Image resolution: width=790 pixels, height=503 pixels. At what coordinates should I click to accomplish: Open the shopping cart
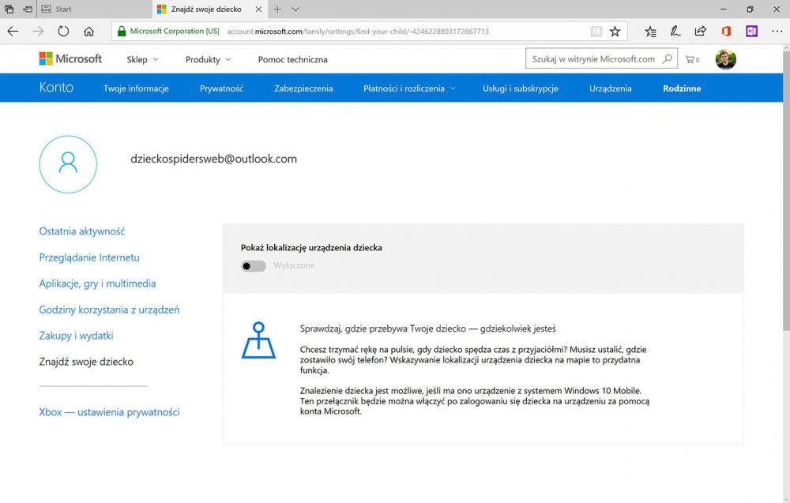[x=692, y=59]
